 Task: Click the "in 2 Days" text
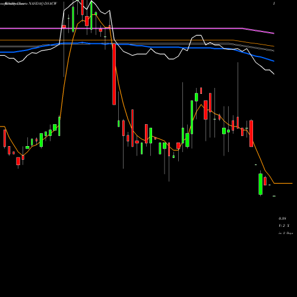[x=286, y=233]
